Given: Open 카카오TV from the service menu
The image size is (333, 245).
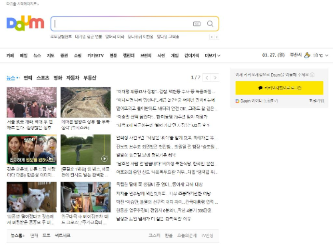Looking at the screenshot, I should point(95,55).
